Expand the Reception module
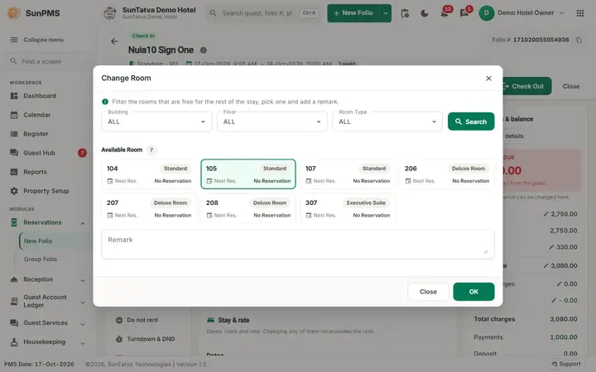596x372 pixels. coord(46,279)
